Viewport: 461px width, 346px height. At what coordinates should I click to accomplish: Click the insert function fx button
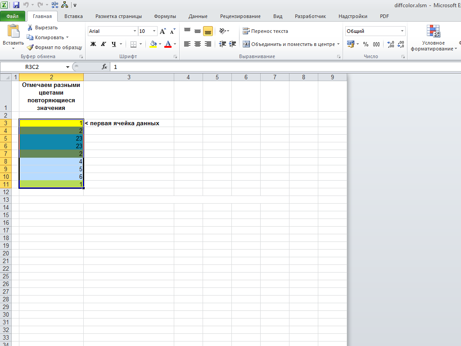pos(104,67)
